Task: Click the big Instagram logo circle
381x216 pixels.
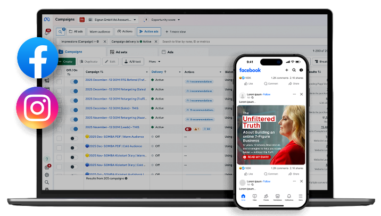Action: [37, 107]
